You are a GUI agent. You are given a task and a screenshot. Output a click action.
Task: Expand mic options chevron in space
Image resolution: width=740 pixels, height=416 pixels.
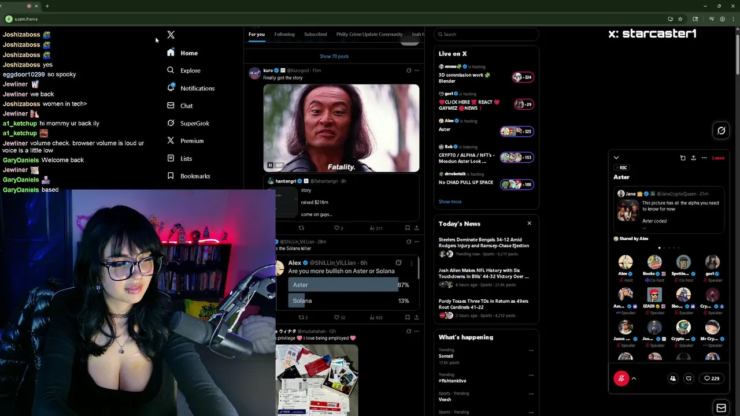tap(634, 378)
